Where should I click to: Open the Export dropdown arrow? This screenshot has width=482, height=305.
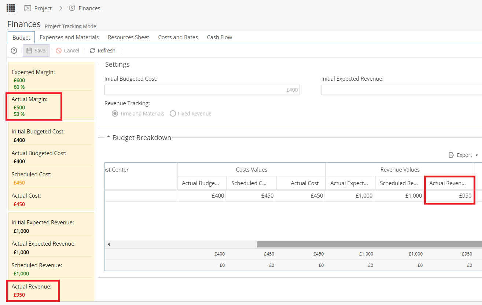(x=477, y=155)
